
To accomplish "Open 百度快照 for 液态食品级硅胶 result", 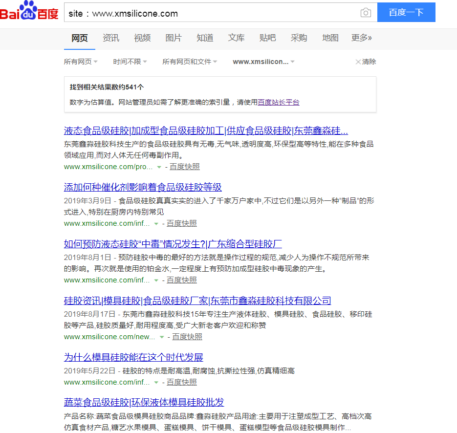I will (184, 167).
